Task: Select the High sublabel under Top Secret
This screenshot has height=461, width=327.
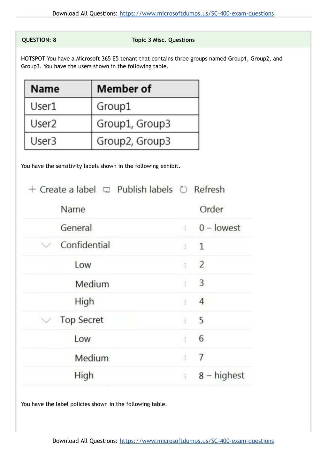Action: 84,376
